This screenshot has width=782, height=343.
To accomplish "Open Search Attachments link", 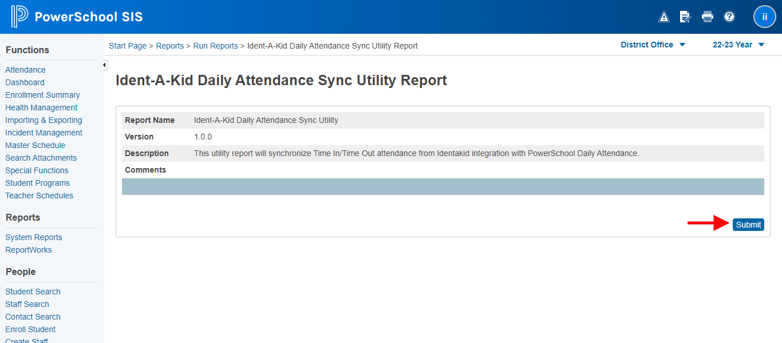I will (x=41, y=158).
